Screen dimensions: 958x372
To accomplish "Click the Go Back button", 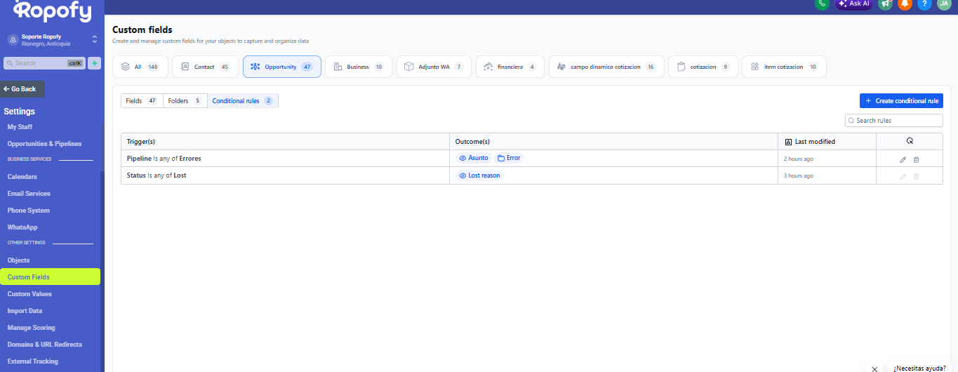I will pos(22,89).
